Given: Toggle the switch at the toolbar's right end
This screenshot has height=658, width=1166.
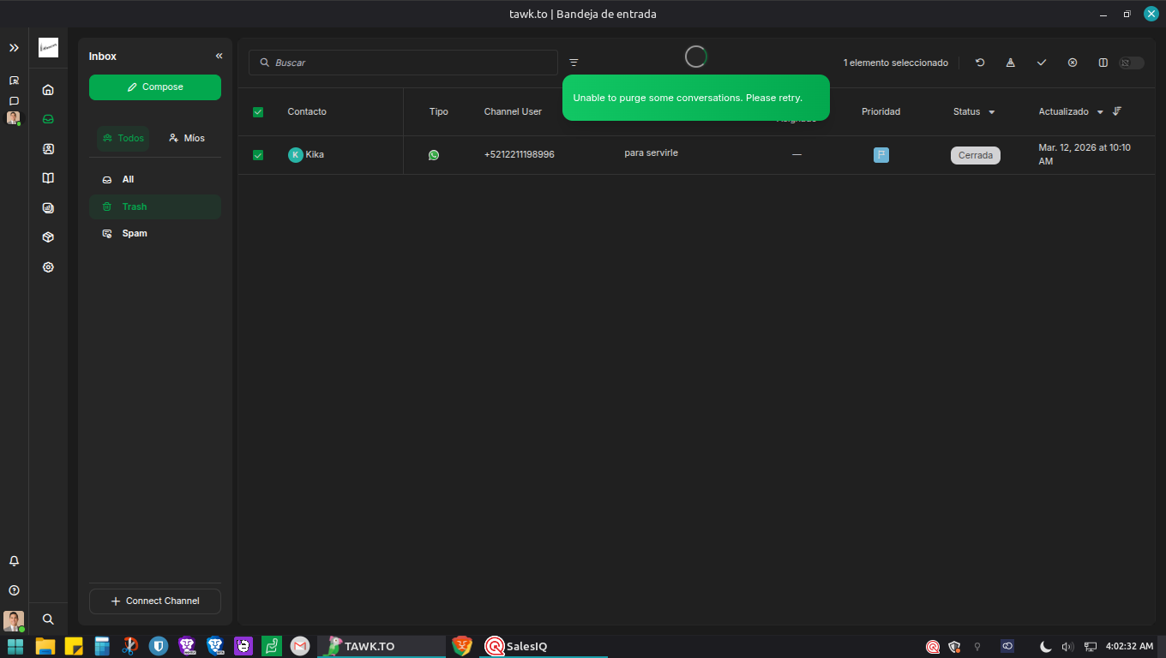Looking at the screenshot, I should (x=1131, y=63).
